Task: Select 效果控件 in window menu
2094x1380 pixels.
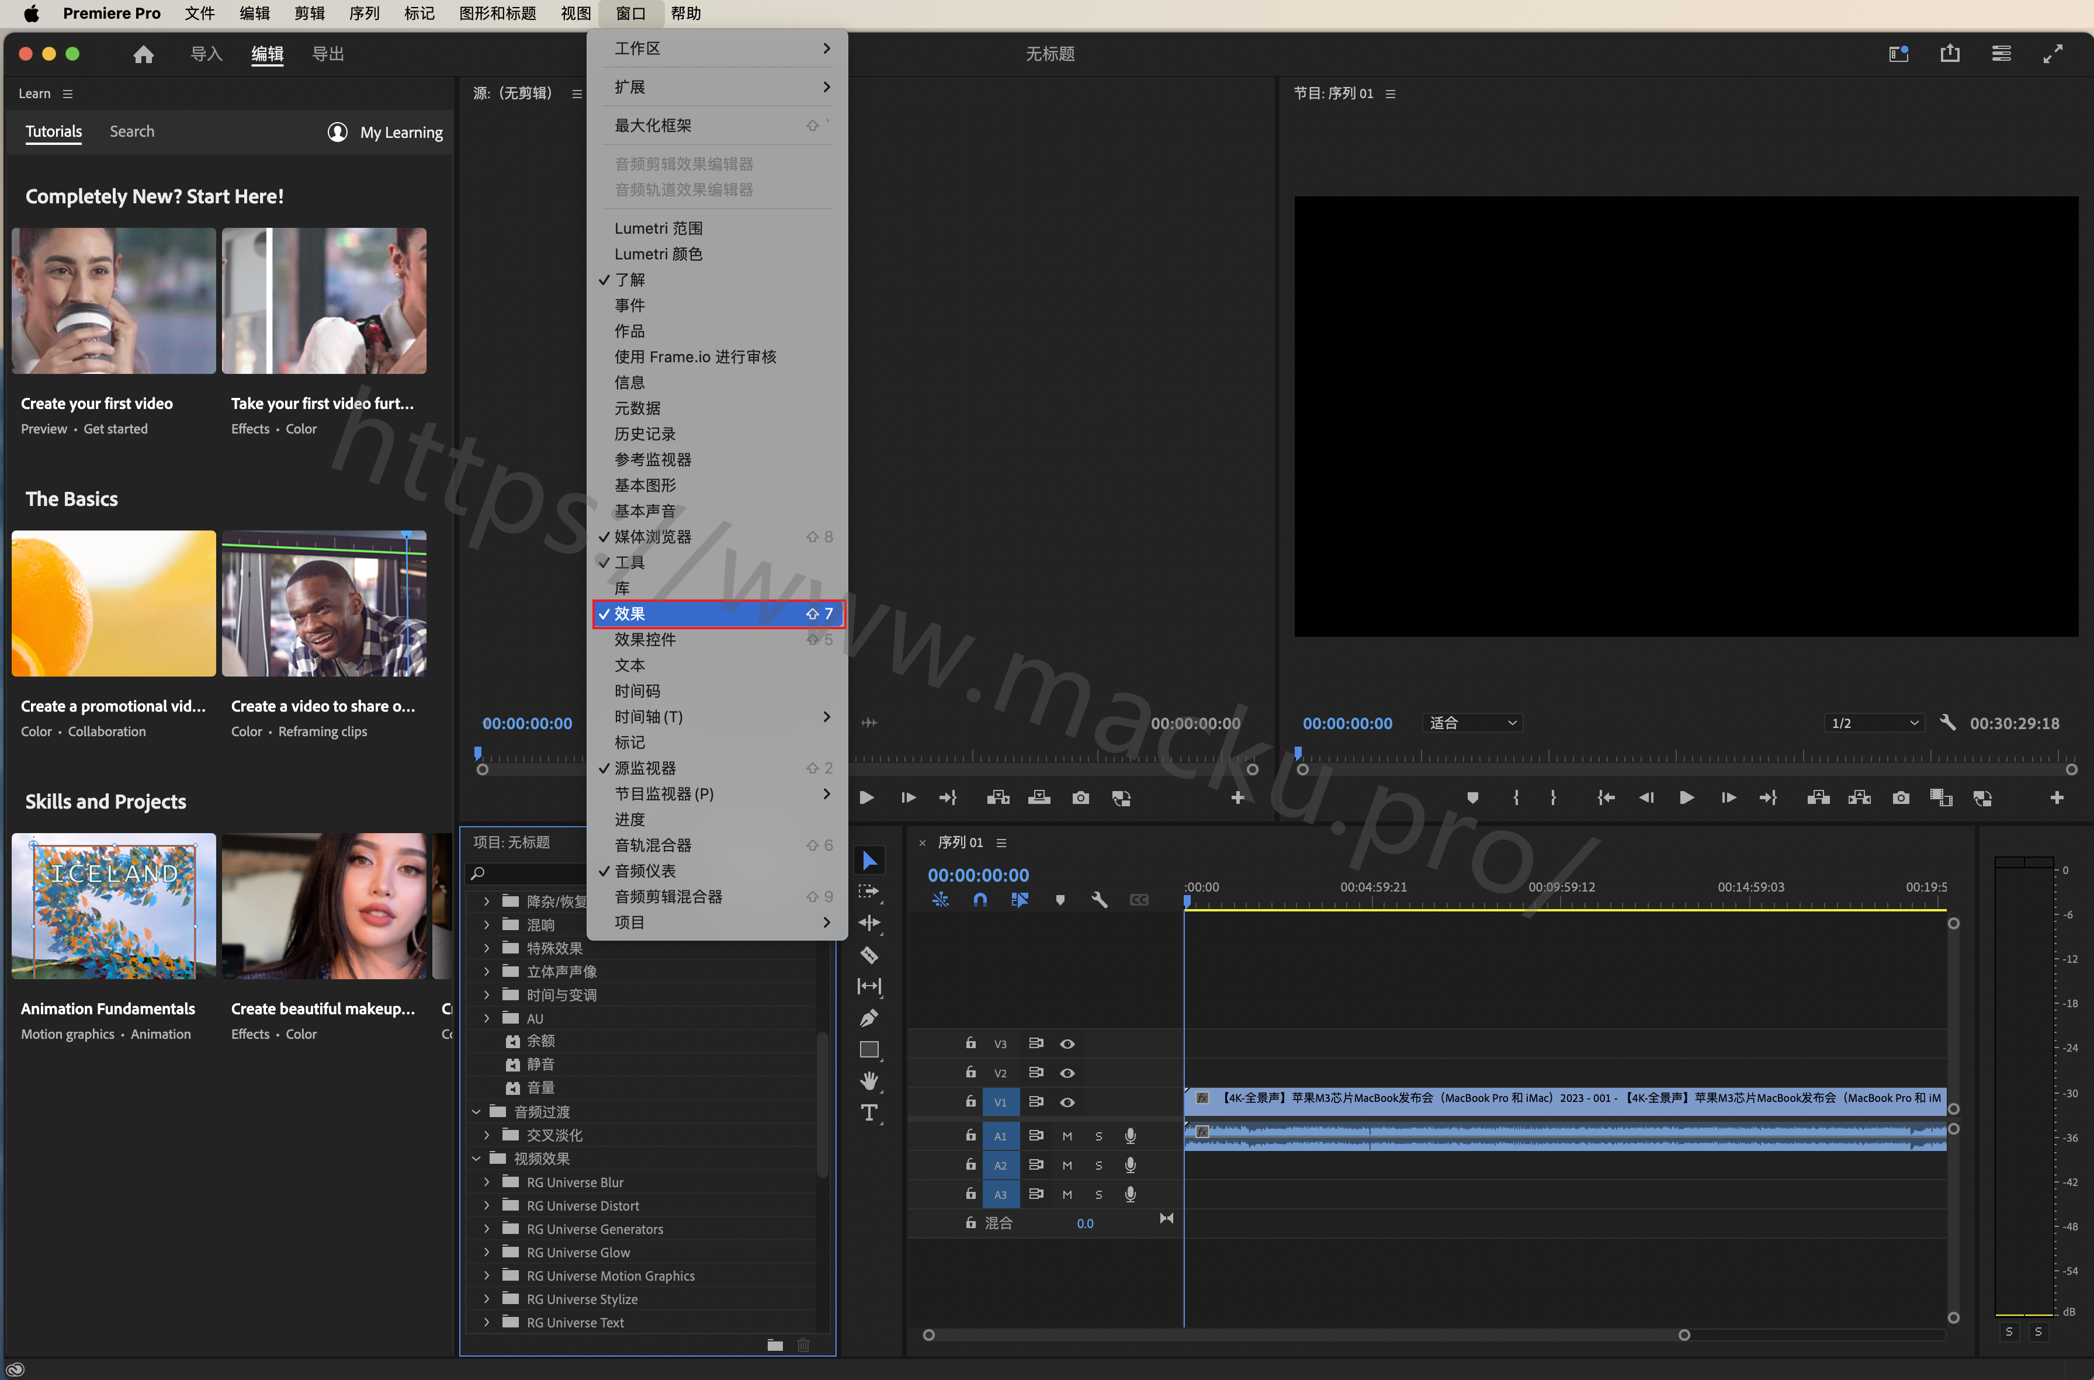Action: click(717, 640)
